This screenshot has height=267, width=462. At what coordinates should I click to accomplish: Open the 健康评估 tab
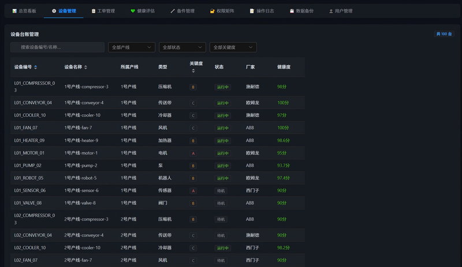pos(143,11)
